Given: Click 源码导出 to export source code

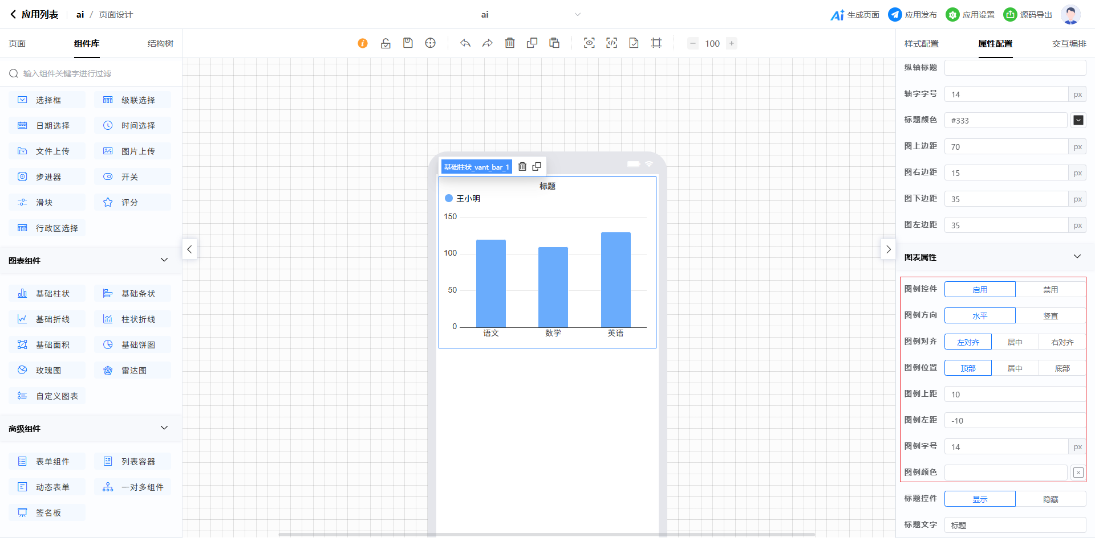Looking at the screenshot, I should click(1028, 15).
